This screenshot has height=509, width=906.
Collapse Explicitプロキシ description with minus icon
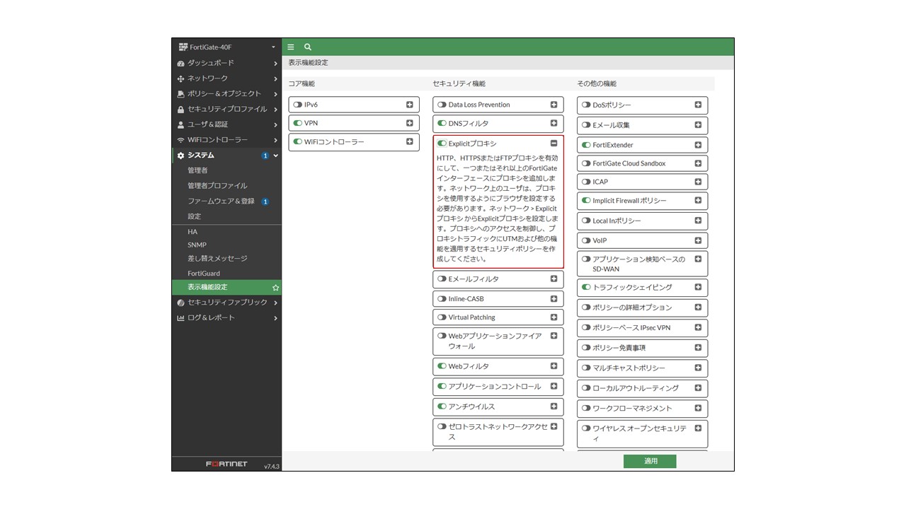(x=554, y=144)
